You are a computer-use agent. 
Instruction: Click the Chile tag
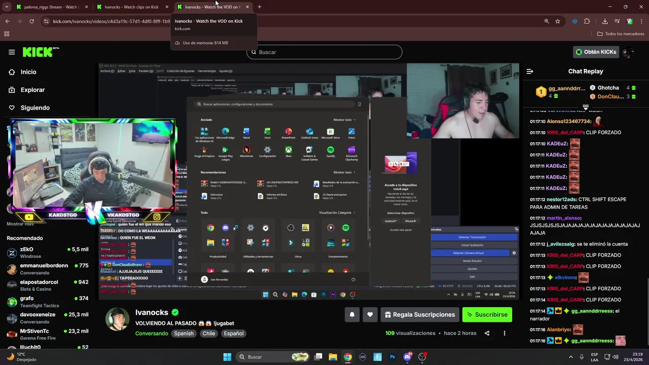(x=209, y=334)
